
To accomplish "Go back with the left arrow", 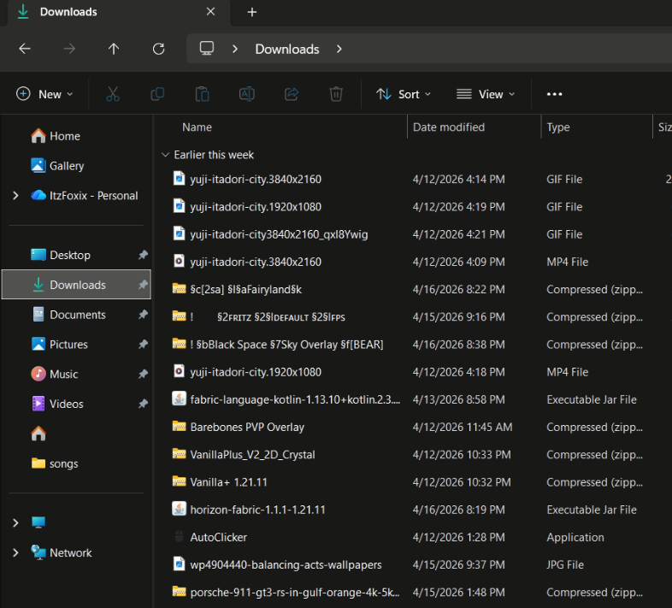I will click(25, 49).
